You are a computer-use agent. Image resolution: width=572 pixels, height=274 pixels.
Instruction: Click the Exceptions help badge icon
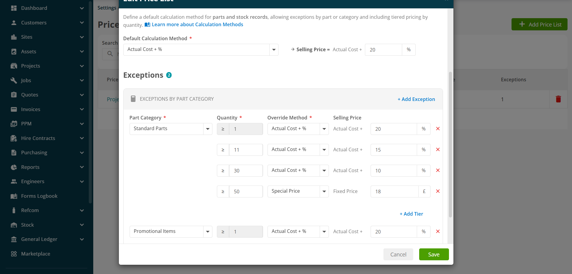coord(169,75)
